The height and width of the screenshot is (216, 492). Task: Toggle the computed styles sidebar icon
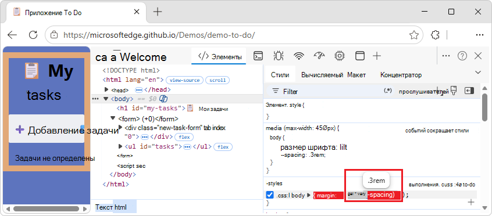tap(469, 91)
